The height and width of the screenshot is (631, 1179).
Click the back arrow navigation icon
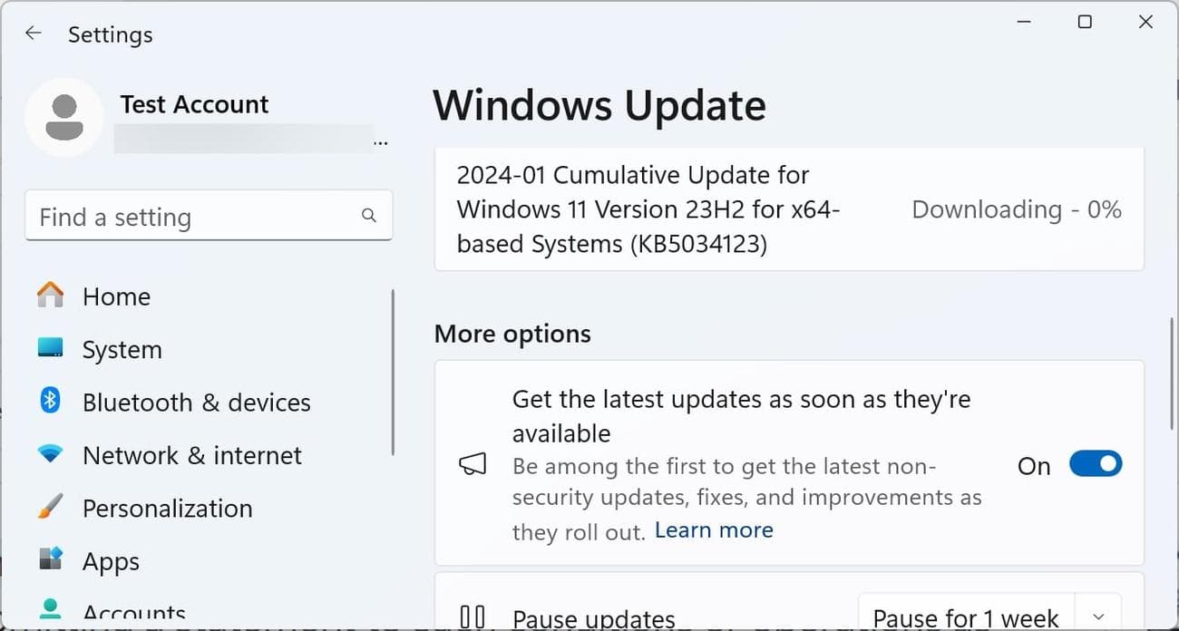coord(34,33)
